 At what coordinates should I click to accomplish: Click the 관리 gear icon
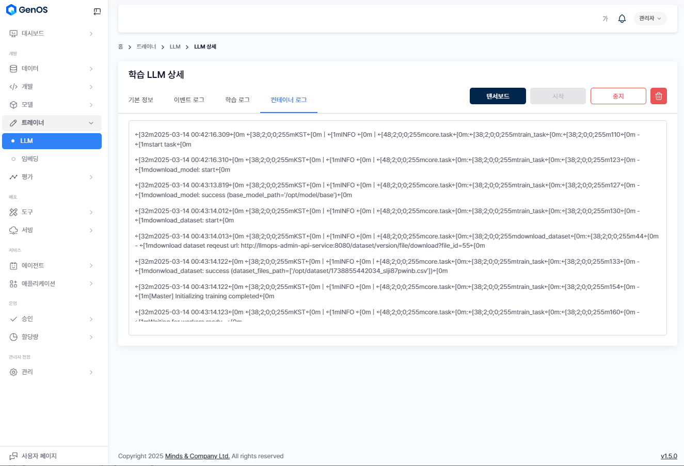pyautogui.click(x=13, y=372)
